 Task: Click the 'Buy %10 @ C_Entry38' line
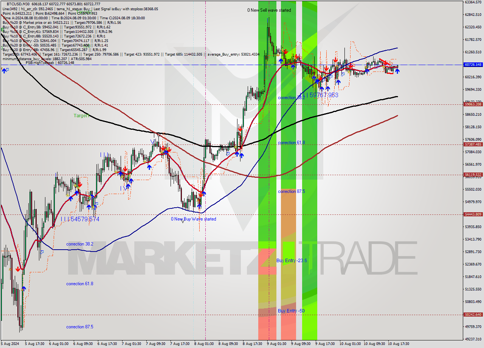tap(56, 27)
